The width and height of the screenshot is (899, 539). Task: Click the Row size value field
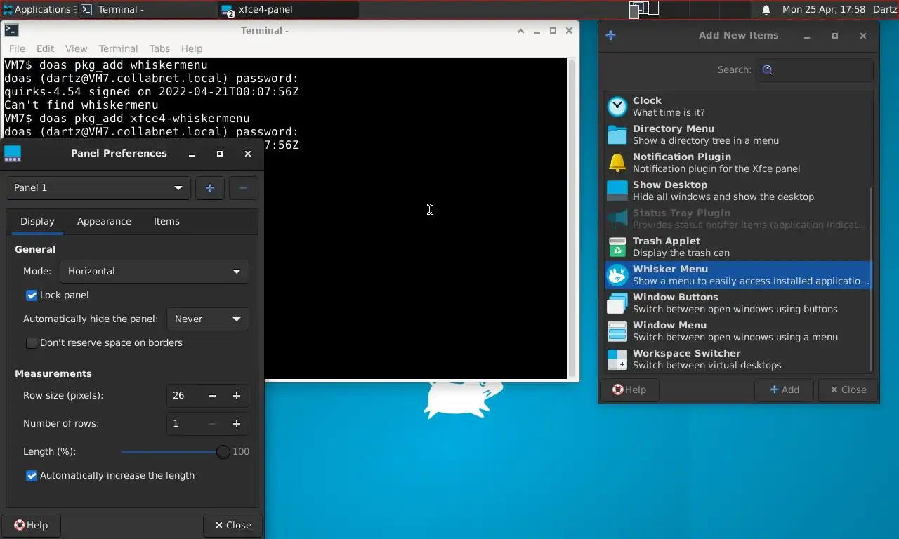point(183,396)
